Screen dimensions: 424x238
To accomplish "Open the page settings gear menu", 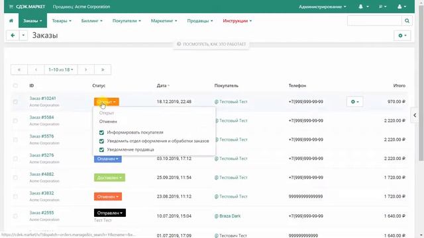I will (x=402, y=35).
